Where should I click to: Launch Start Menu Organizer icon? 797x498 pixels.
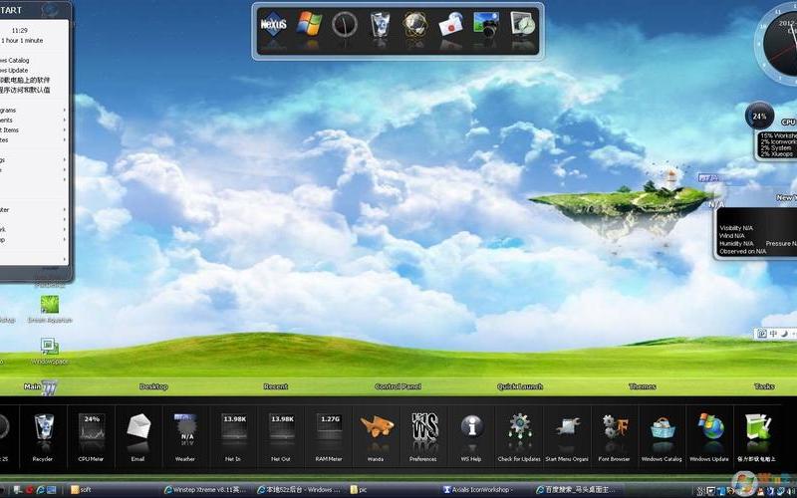click(567, 426)
